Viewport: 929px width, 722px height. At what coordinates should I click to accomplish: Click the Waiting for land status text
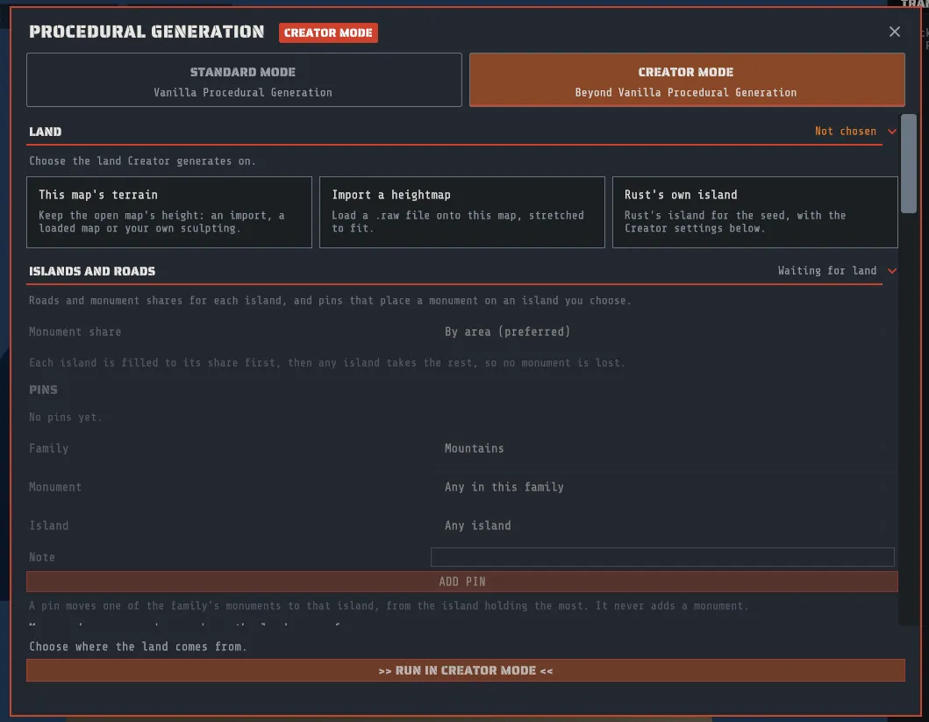point(826,271)
